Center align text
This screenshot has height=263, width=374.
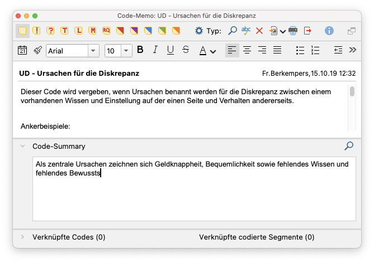tap(247, 50)
